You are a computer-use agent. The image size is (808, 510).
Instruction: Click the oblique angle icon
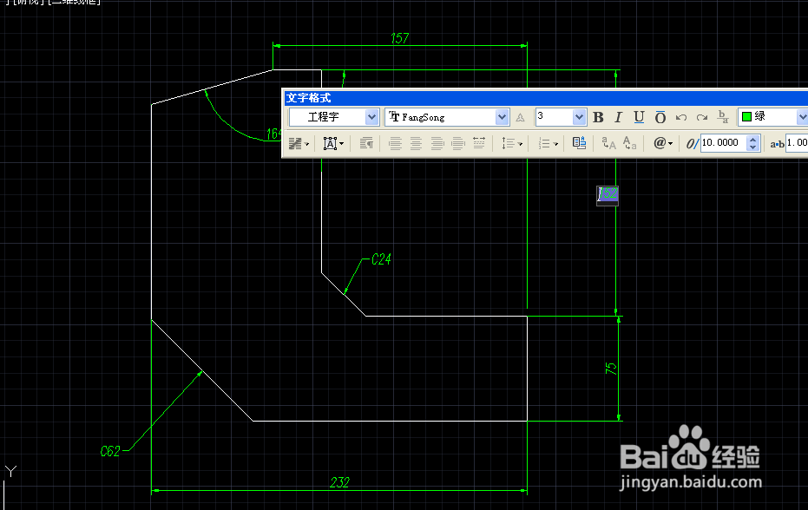pyautogui.click(x=692, y=144)
